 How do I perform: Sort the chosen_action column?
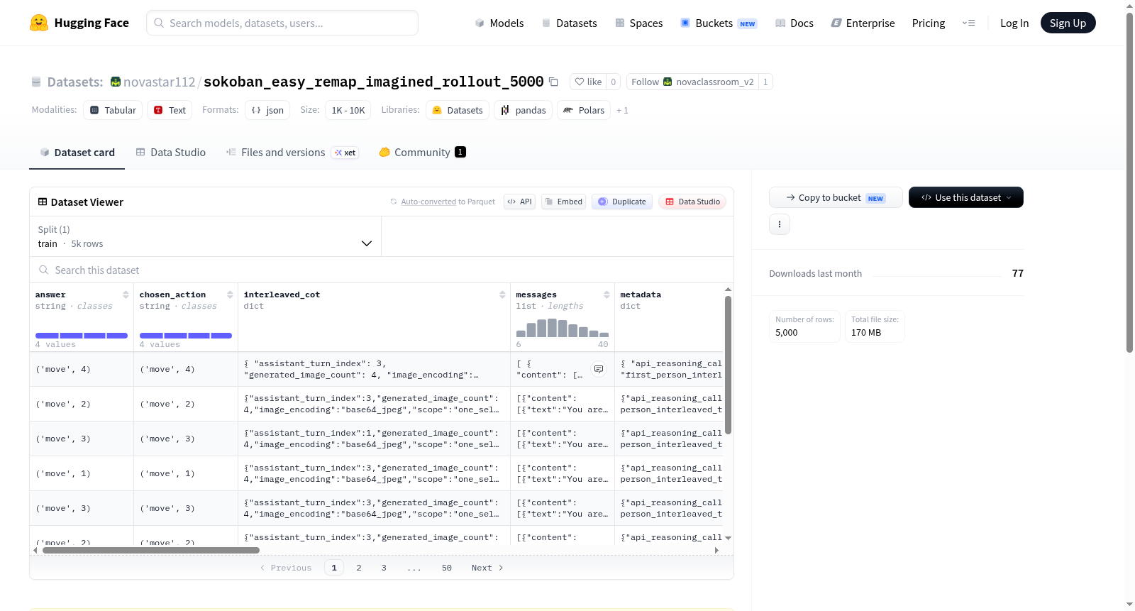pyautogui.click(x=230, y=295)
